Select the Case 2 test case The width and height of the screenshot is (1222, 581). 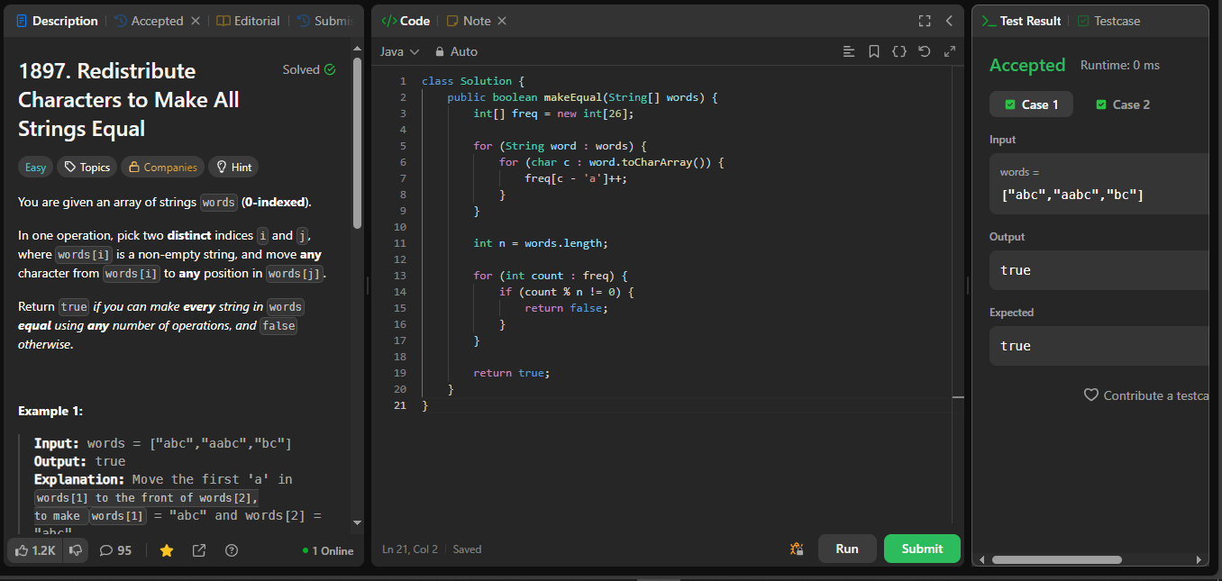tap(1123, 104)
